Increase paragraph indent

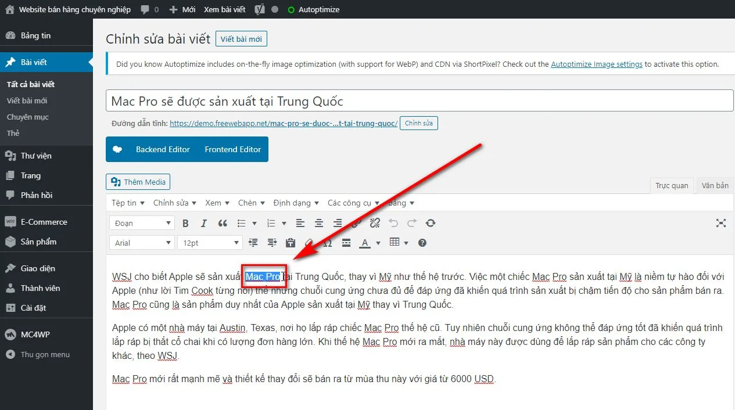pos(272,243)
